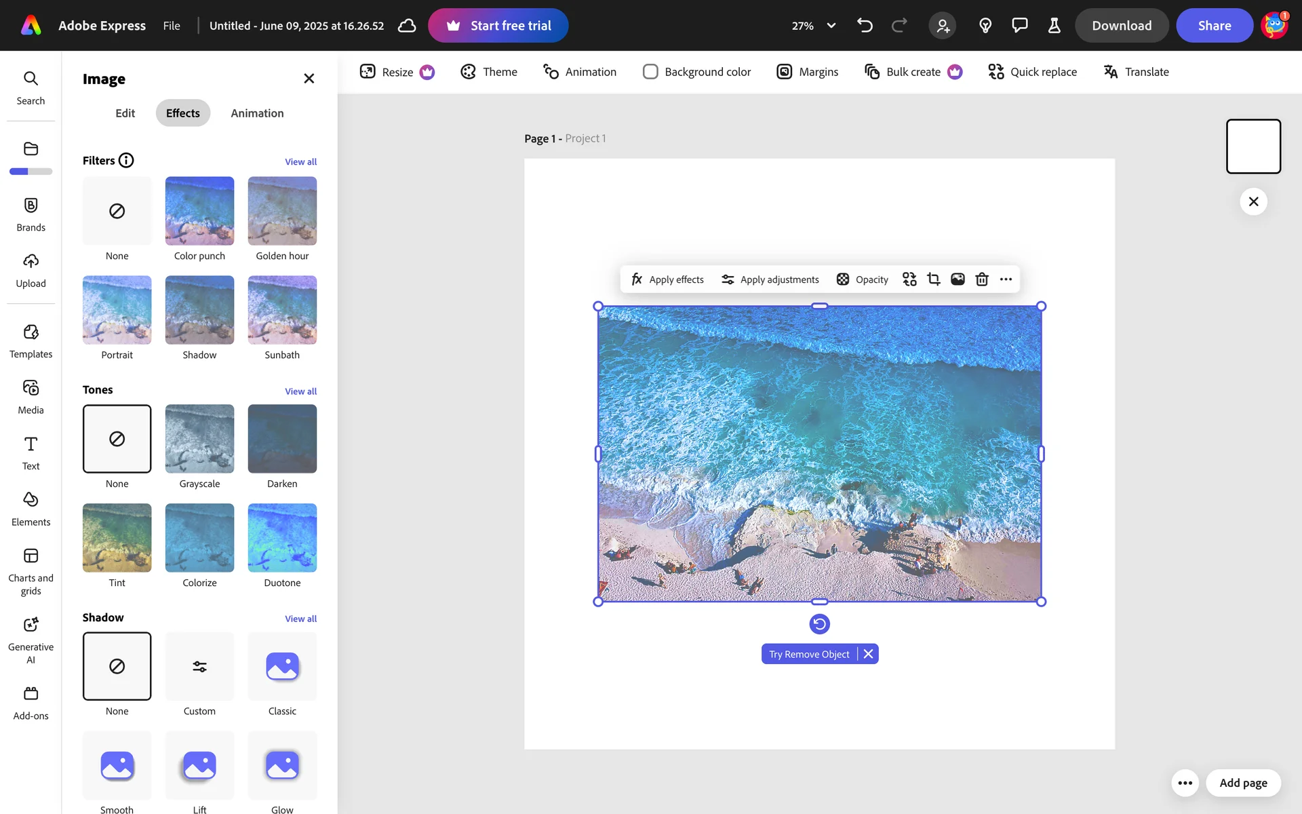Click the rotate handle below image

819,624
